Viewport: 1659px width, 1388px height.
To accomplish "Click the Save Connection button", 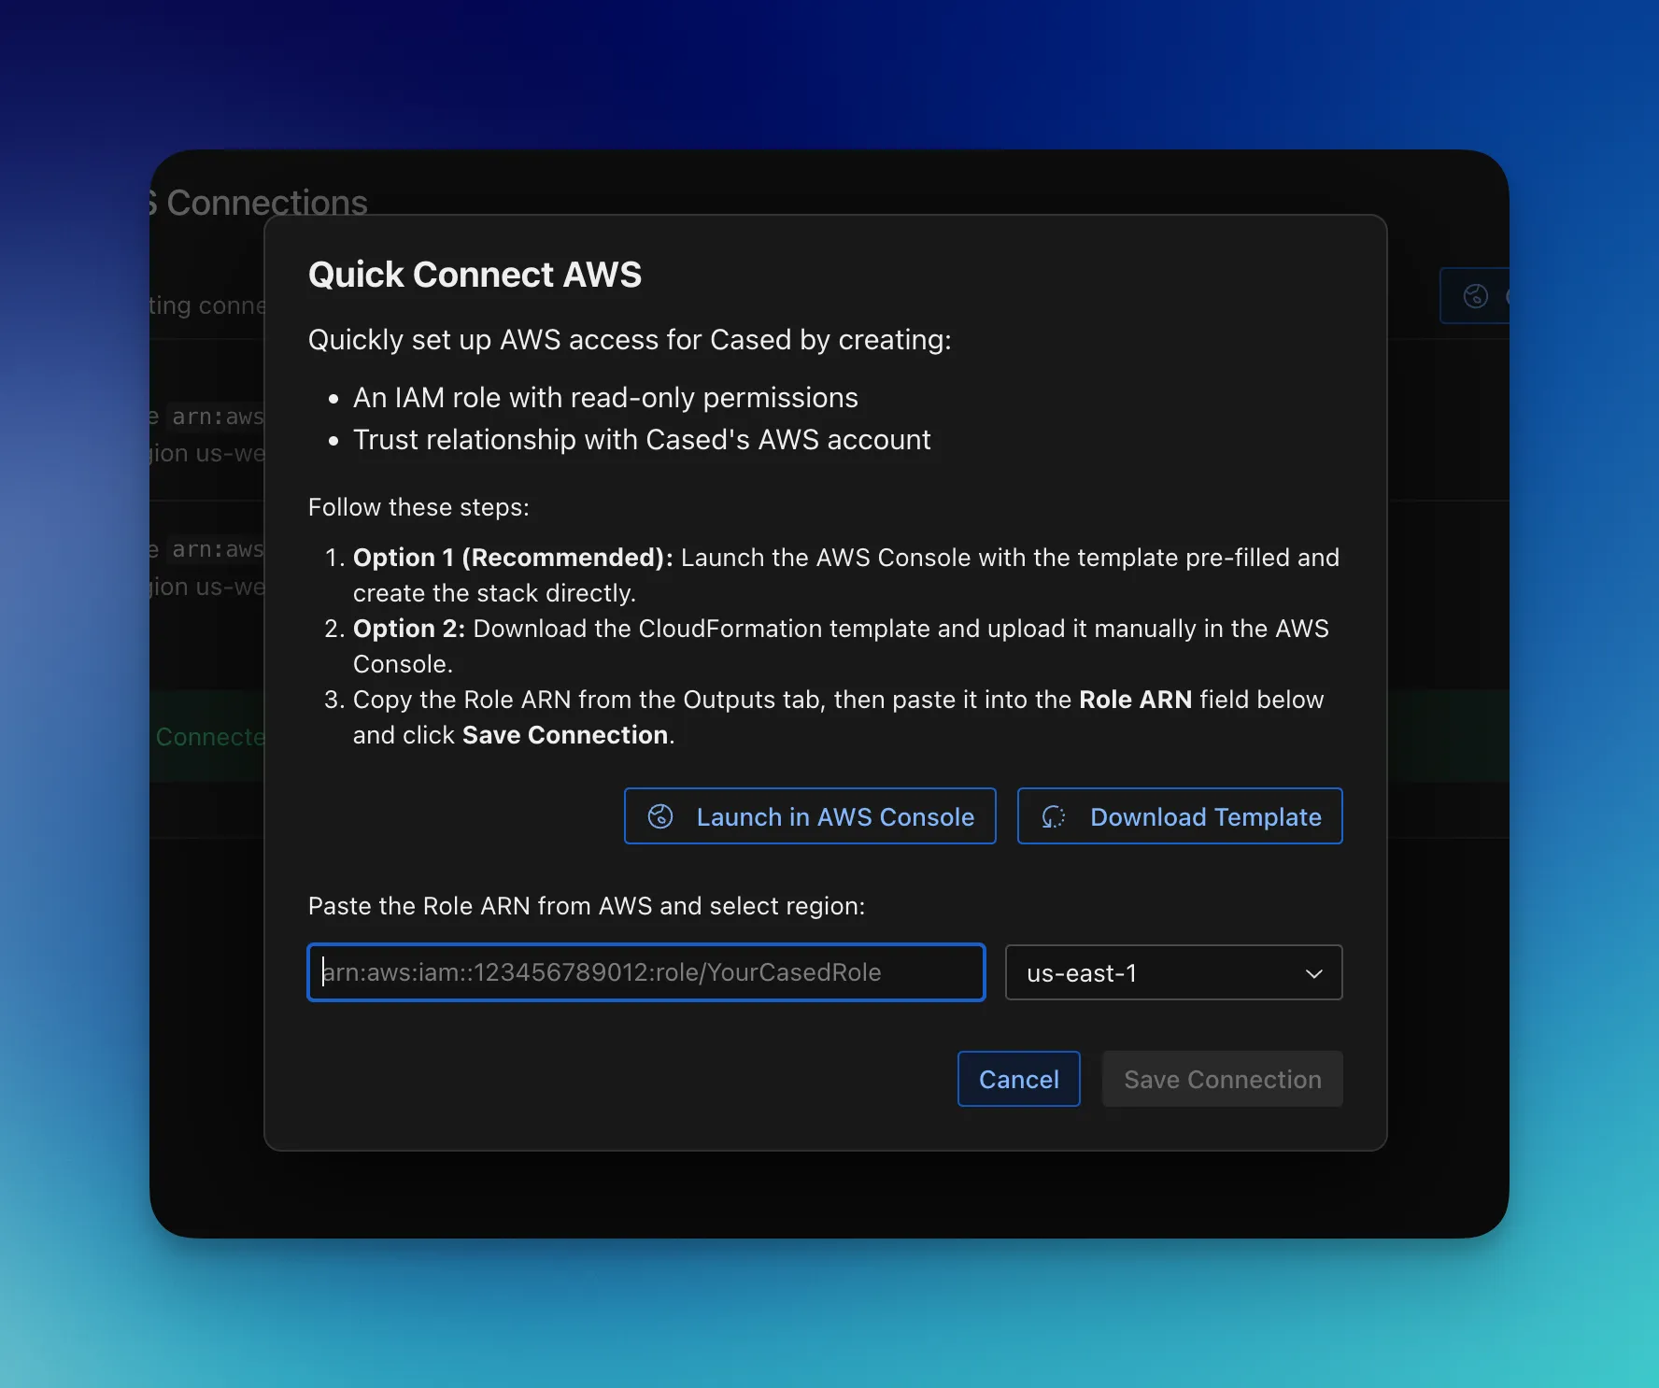I will [1223, 1079].
